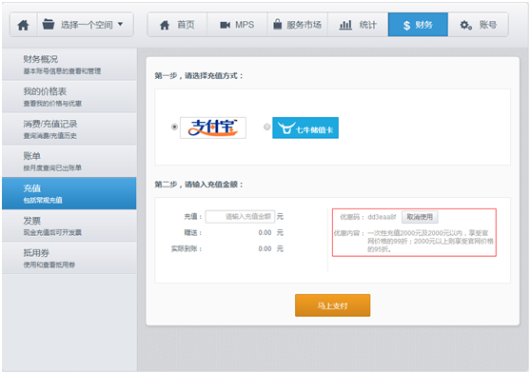The image size is (531, 374).
Task: Click the 实际到账 amount 0.00
Action: tap(265, 249)
